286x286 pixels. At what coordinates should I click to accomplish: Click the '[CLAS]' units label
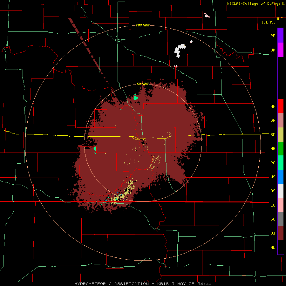[269, 22]
